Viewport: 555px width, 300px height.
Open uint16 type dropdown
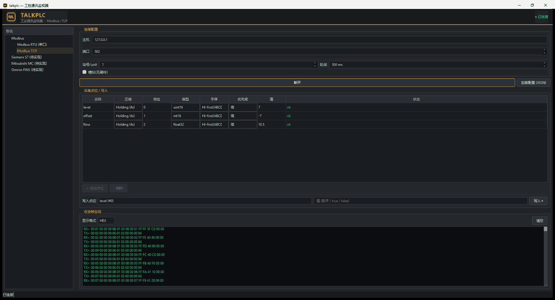coord(186,107)
